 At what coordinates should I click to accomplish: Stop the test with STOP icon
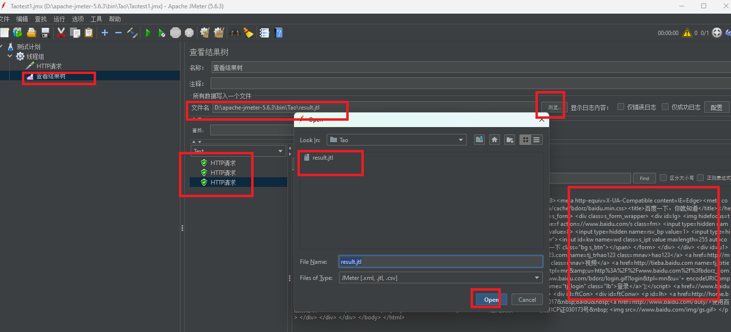coord(176,33)
